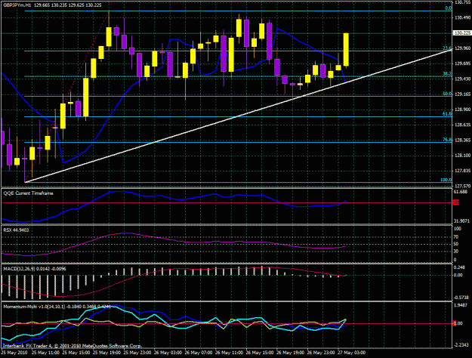Click the 130.490 price axis label
Viewport: 472px width, 358px height.
click(462, 18)
